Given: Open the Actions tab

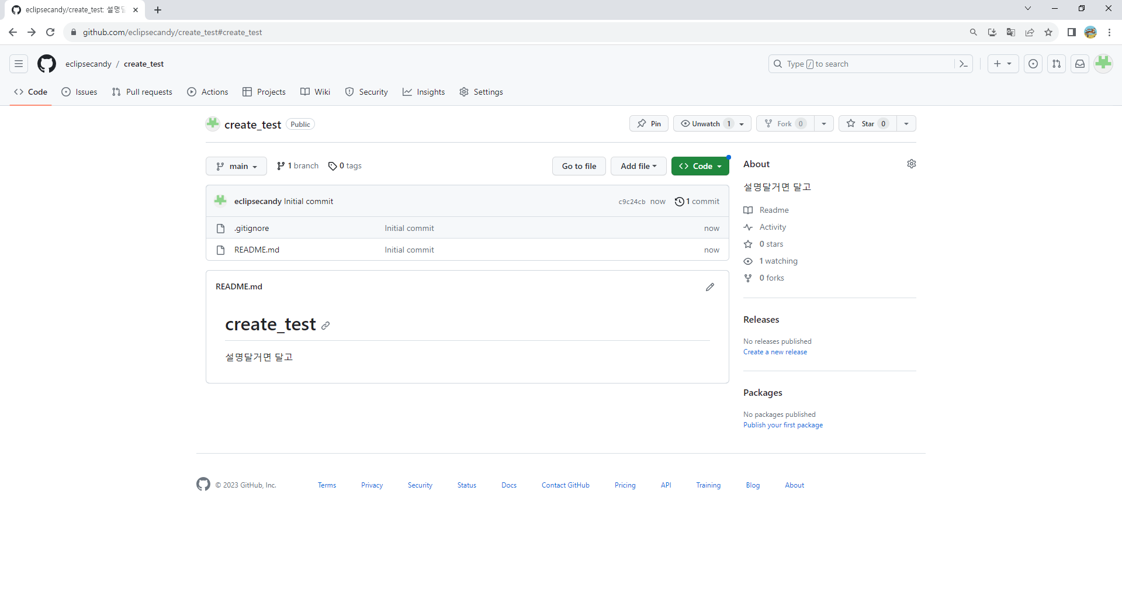Looking at the screenshot, I should pyautogui.click(x=207, y=92).
